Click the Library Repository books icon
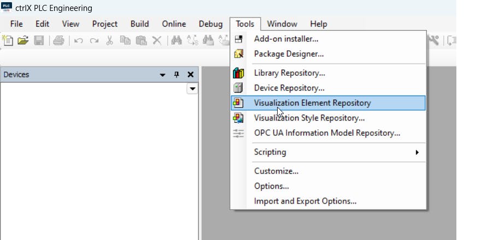Image resolution: width=481 pixels, height=240 pixels. coord(238,73)
